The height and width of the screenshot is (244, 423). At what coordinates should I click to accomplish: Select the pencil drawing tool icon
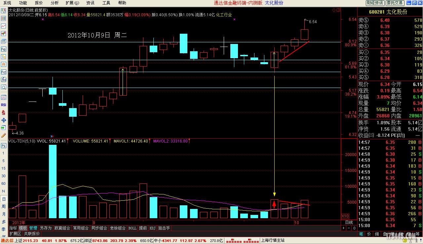point(4,135)
